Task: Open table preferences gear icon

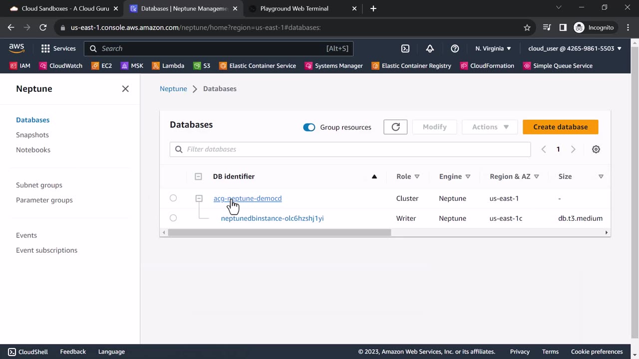Action: pyautogui.click(x=596, y=149)
